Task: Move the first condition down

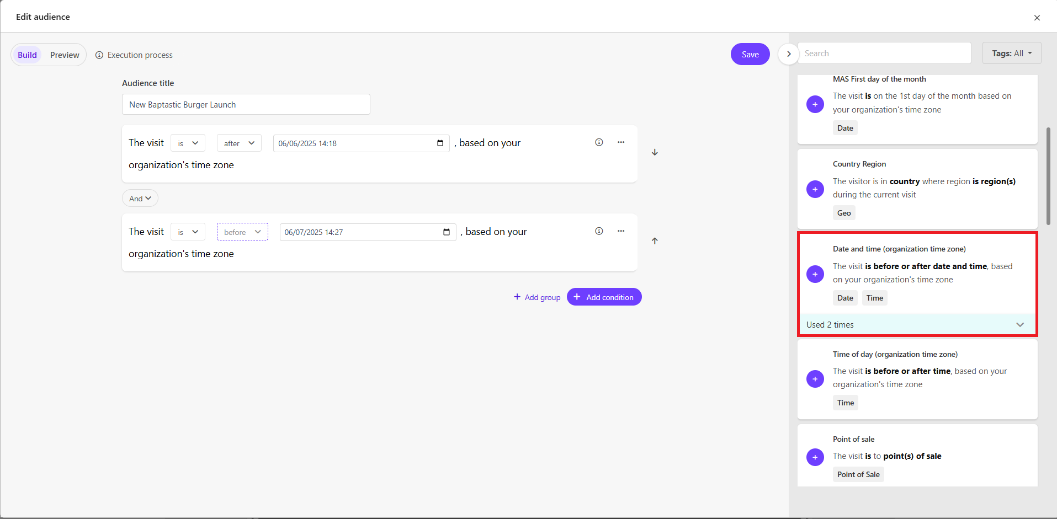Action: click(x=655, y=152)
